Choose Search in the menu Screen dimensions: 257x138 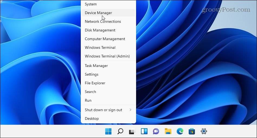[108, 92]
